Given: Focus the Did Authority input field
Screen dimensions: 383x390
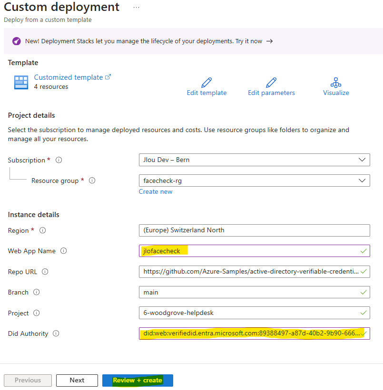Looking at the screenshot, I should [x=255, y=333].
